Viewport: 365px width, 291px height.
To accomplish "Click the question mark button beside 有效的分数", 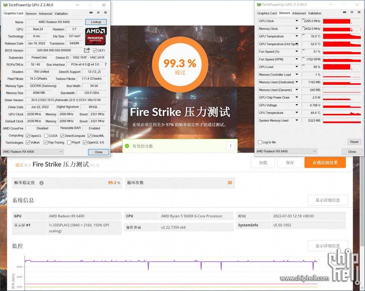I will (x=230, y=146).
